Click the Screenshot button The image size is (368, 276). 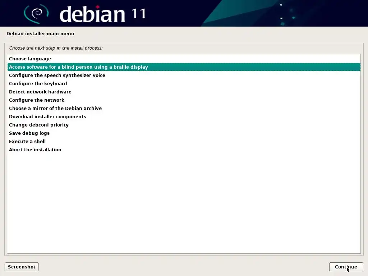point(22,267)
